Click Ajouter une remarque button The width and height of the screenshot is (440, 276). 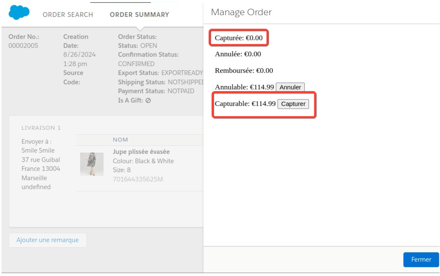(48, 240)
